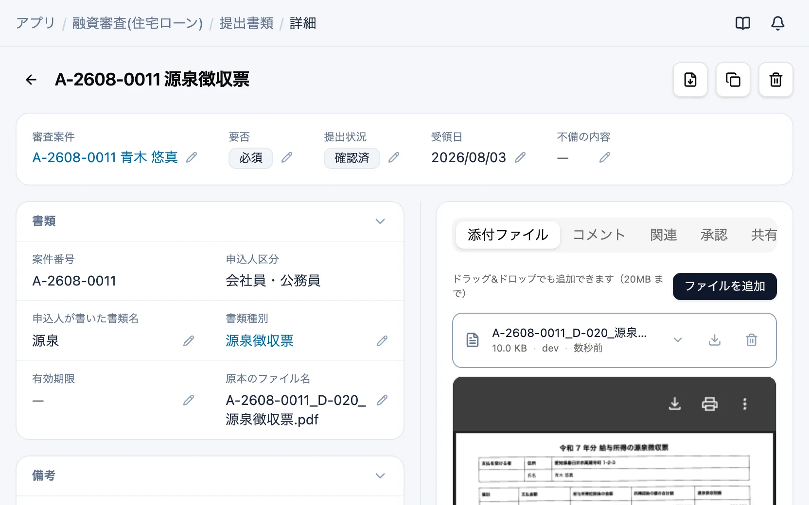Delete the record using the header trash icon
Viewport: 809px width, 505px height.
tap(776, 80)
